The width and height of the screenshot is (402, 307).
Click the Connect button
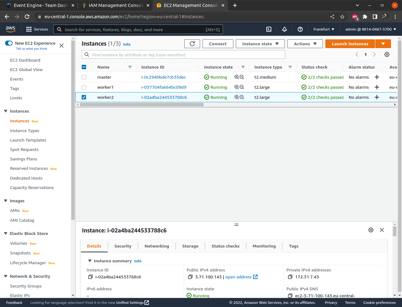pos(218,44)
